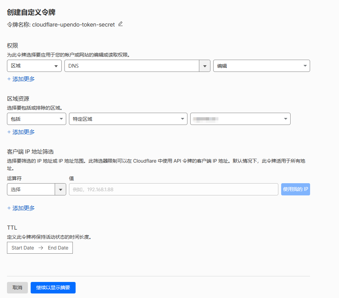Click the 取消 cancel button
Viewport: 339px width, 298px height.
[x=17, y=288]
